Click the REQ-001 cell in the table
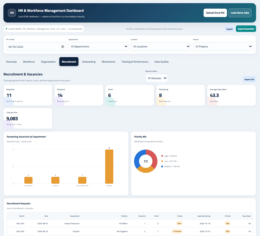This screenshot has height=236, width=260. tap(20, 223)
